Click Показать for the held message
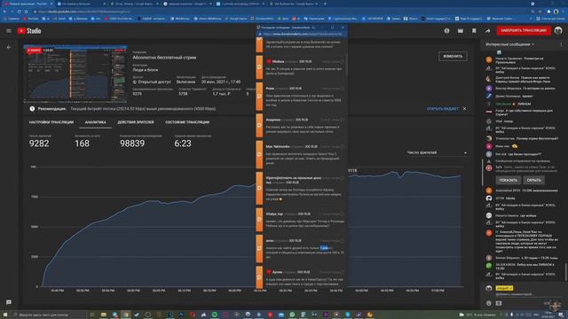Image resolution: width=568 pixels, height=319 pixels. pos(509,180)
